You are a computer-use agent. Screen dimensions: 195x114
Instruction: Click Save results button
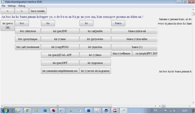(x=38, y=11)
